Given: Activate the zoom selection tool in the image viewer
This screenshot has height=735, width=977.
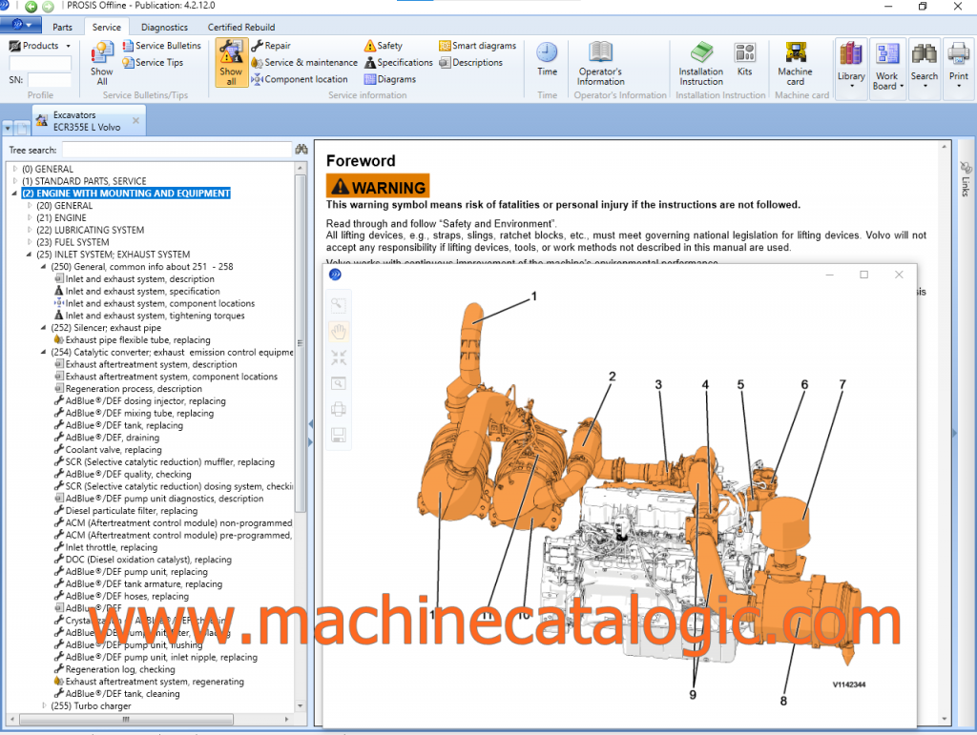Looking at the screenshot, I should click(x=338, y=304).
